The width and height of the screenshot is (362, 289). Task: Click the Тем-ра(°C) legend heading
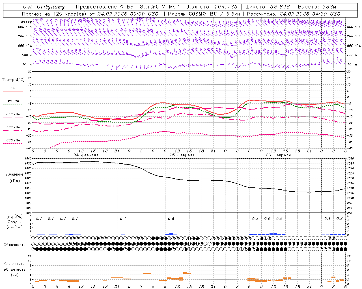coord(13,80)
